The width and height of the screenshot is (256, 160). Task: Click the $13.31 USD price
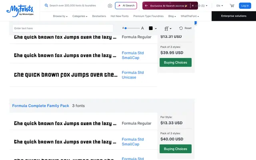coord(171,36)
